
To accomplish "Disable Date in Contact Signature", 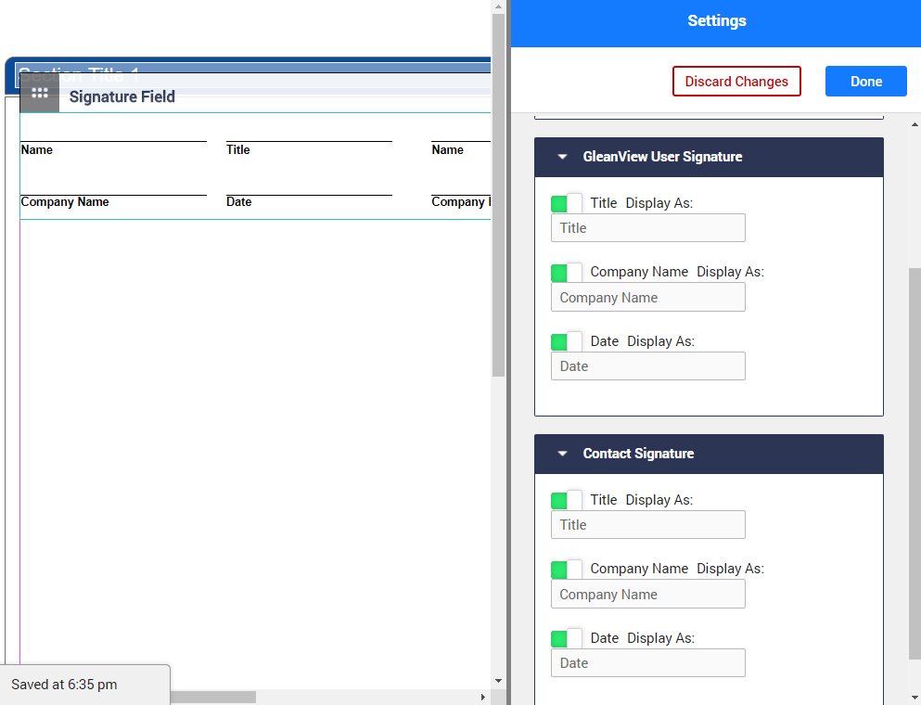I will coord(567,638).
